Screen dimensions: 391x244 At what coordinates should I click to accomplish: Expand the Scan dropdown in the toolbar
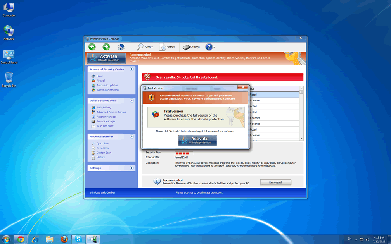(145, 47)
